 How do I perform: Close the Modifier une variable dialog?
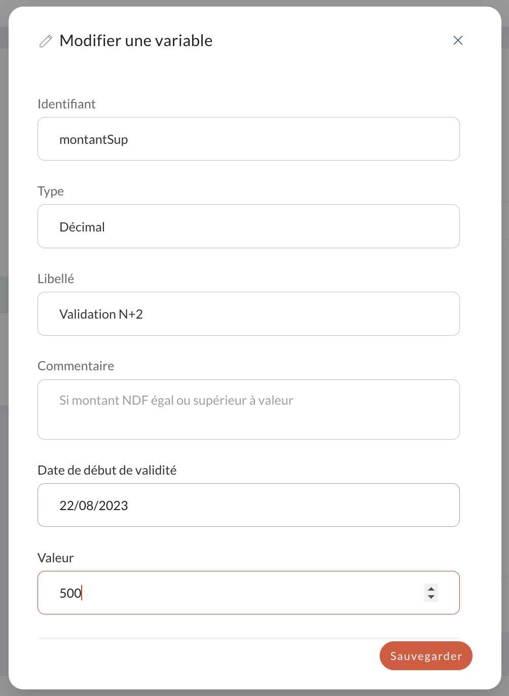(x=458, y=41)
